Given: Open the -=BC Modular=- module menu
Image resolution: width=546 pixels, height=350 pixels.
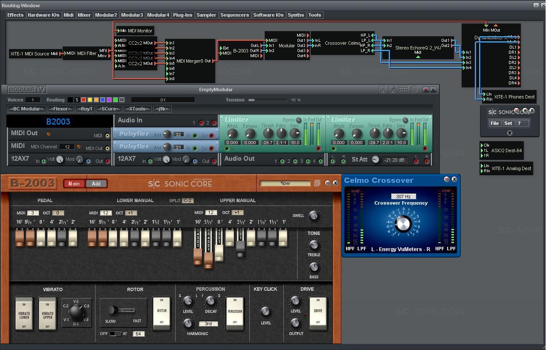Looking at the screenshot, I should tap(27, 109).
